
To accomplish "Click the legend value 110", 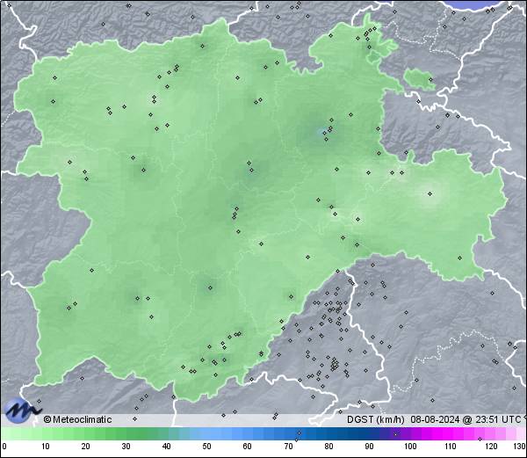I will (451, 447).
